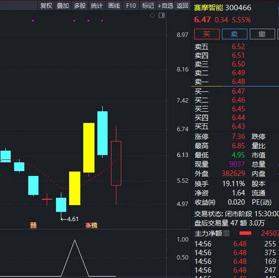279x278 pixels.
Task: Click the 换手 turnover 19.11%
Action: (233, 184)
